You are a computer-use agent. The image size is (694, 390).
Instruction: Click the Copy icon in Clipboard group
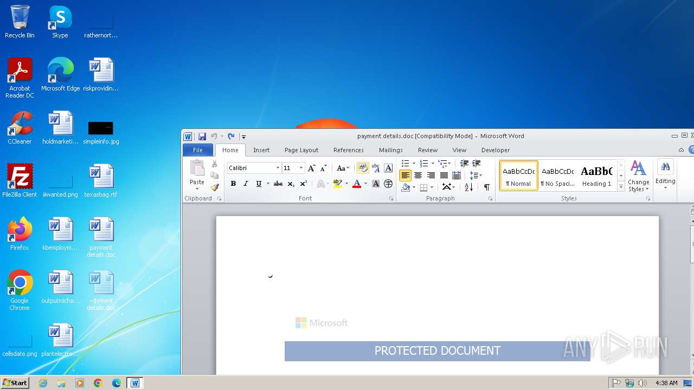point(214,175)
